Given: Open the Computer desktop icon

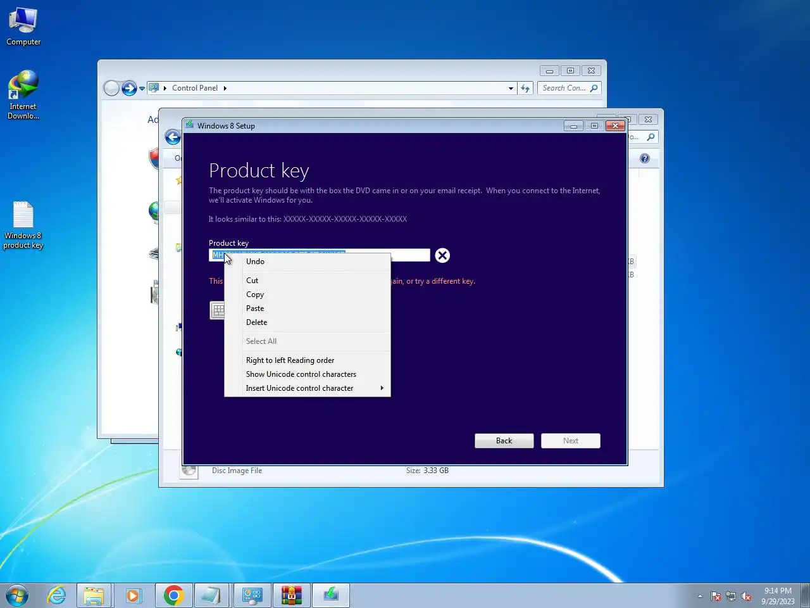Looking at the screenshot, I should pos(23,27).
